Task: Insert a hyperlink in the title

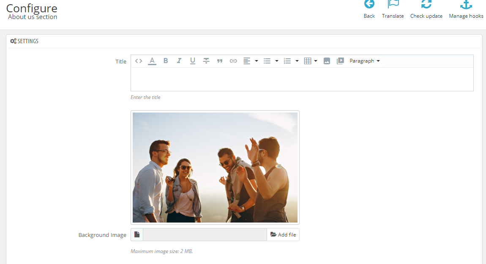Action: pyautogui.click(x=233, y=61)
